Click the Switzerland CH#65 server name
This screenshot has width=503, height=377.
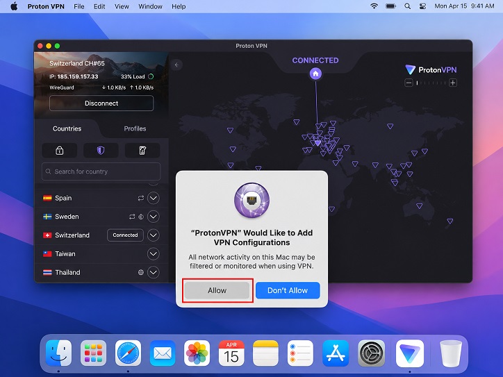pos(77,63)
